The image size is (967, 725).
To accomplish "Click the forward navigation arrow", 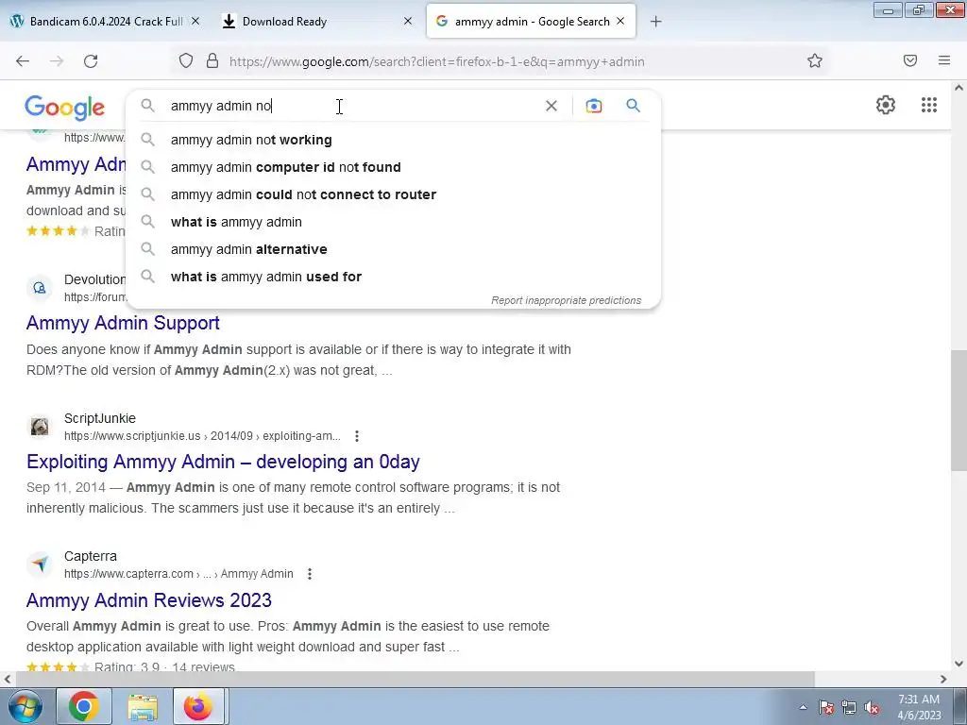I will point(57,61).
